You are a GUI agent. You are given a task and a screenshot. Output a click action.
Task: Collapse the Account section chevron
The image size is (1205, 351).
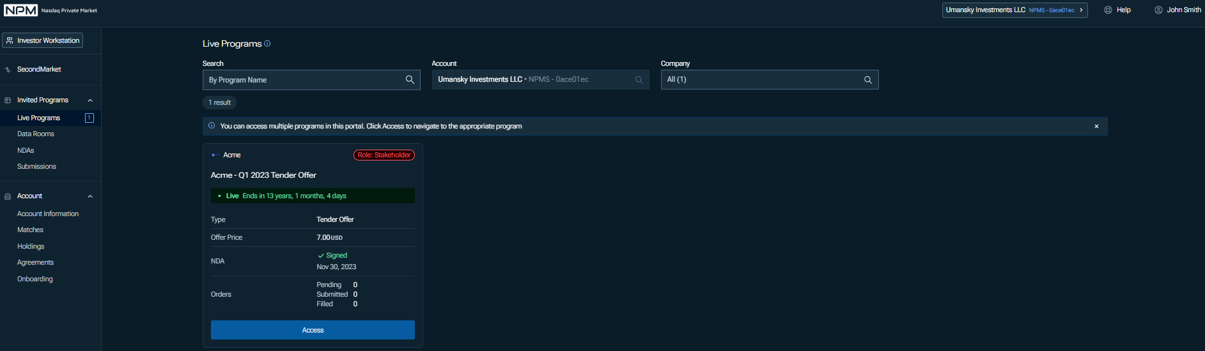[90, 196]
